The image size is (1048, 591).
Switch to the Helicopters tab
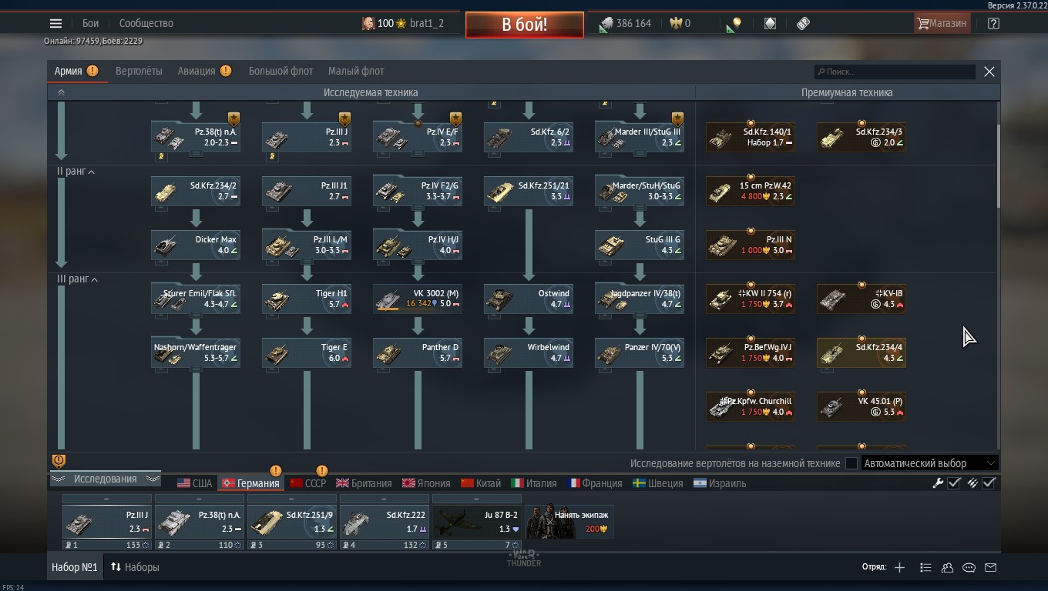coord(139,71)
